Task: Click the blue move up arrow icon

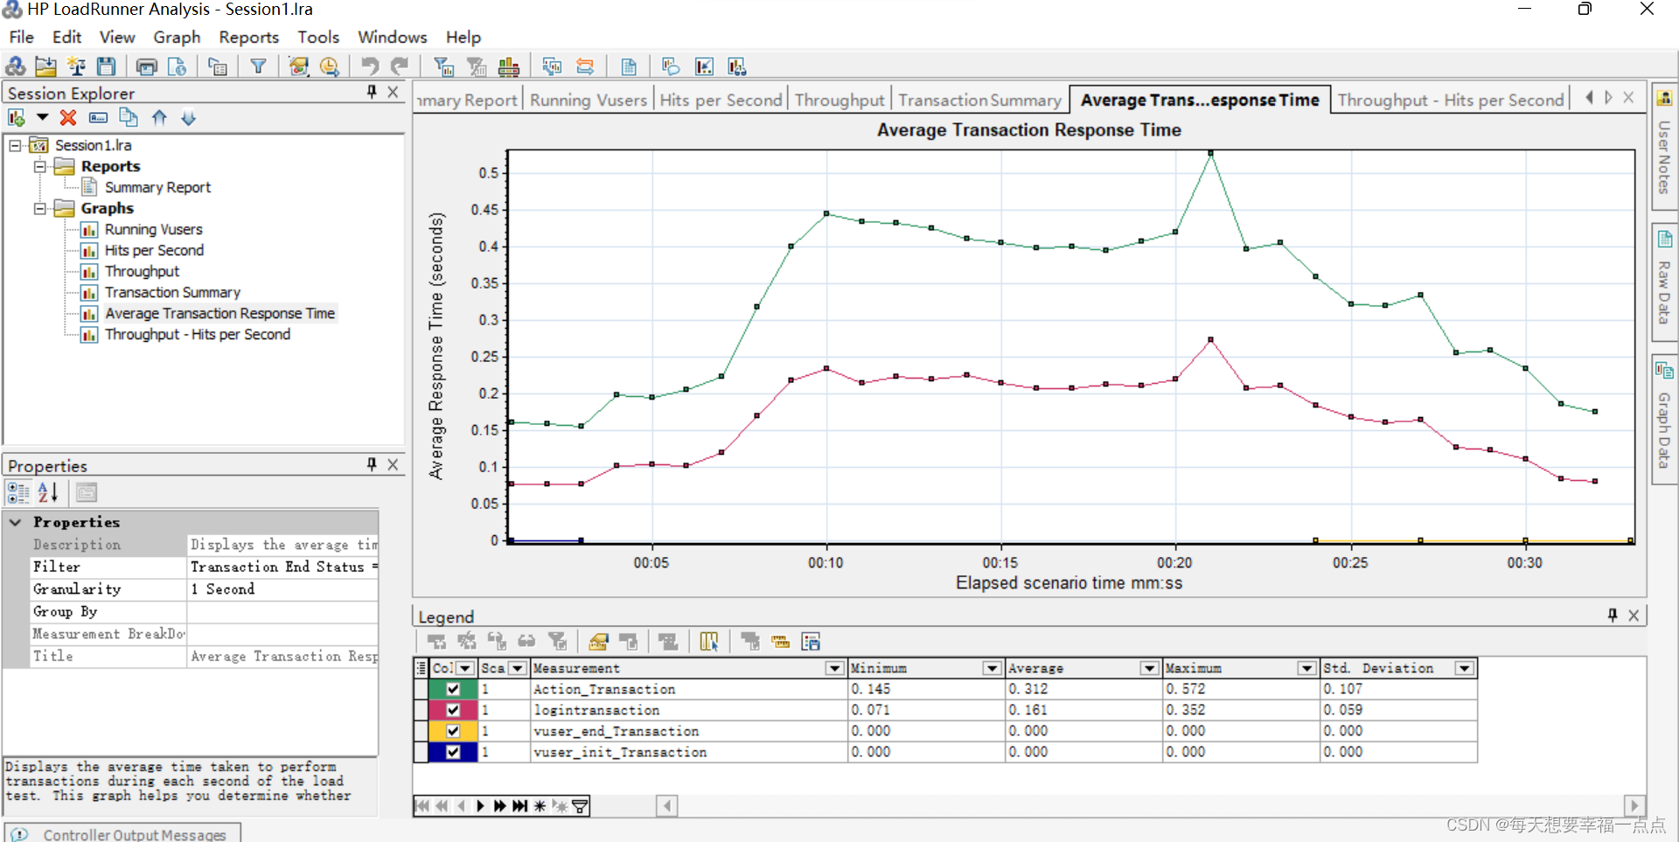Action: click(x=159, y=117)
